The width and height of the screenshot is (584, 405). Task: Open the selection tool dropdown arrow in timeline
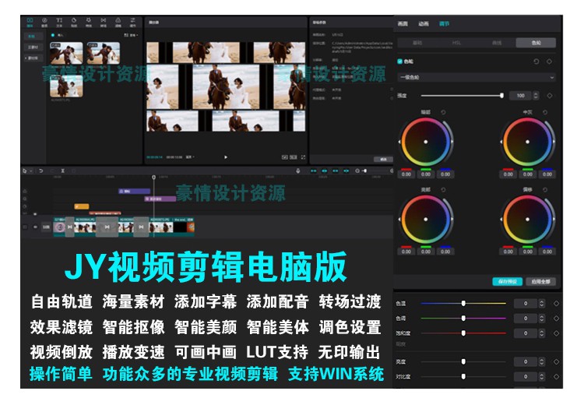31,171
